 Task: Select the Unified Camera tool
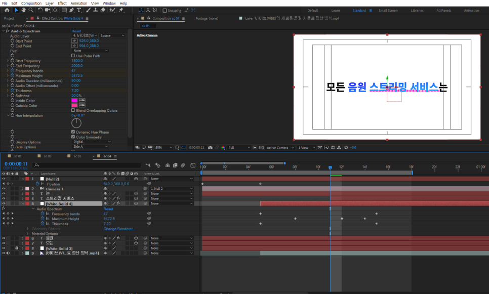(48, 10)
